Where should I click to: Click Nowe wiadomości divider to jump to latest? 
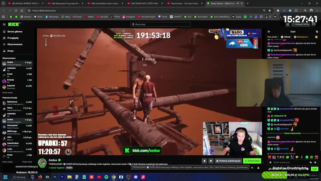coord(293,133)
